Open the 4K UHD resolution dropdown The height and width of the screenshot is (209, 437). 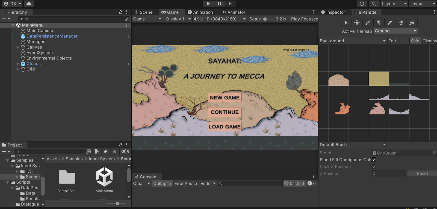(x=220, y=19)
